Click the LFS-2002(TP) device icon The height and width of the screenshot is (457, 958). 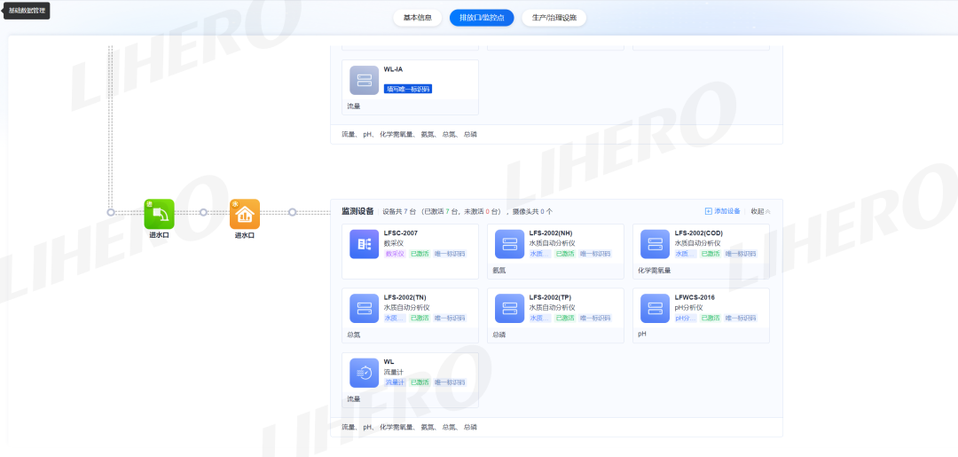[x=509, y=308]
